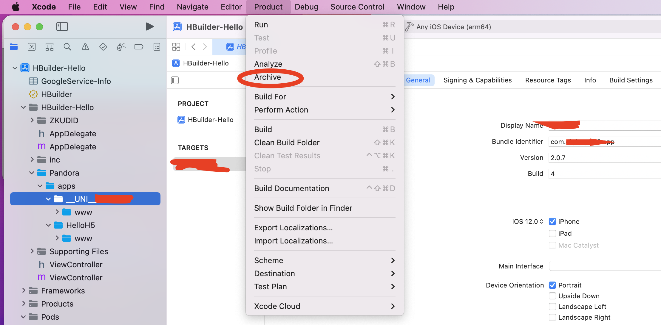Choose Run from the Product menu
The image size is (661, 325).
click(325, 25)
